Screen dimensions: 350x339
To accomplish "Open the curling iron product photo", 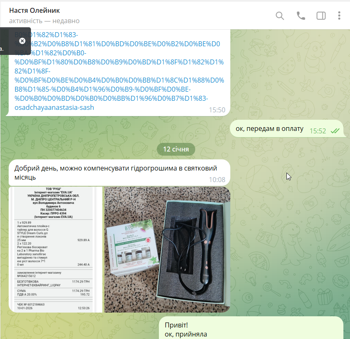I will (167, 249).
